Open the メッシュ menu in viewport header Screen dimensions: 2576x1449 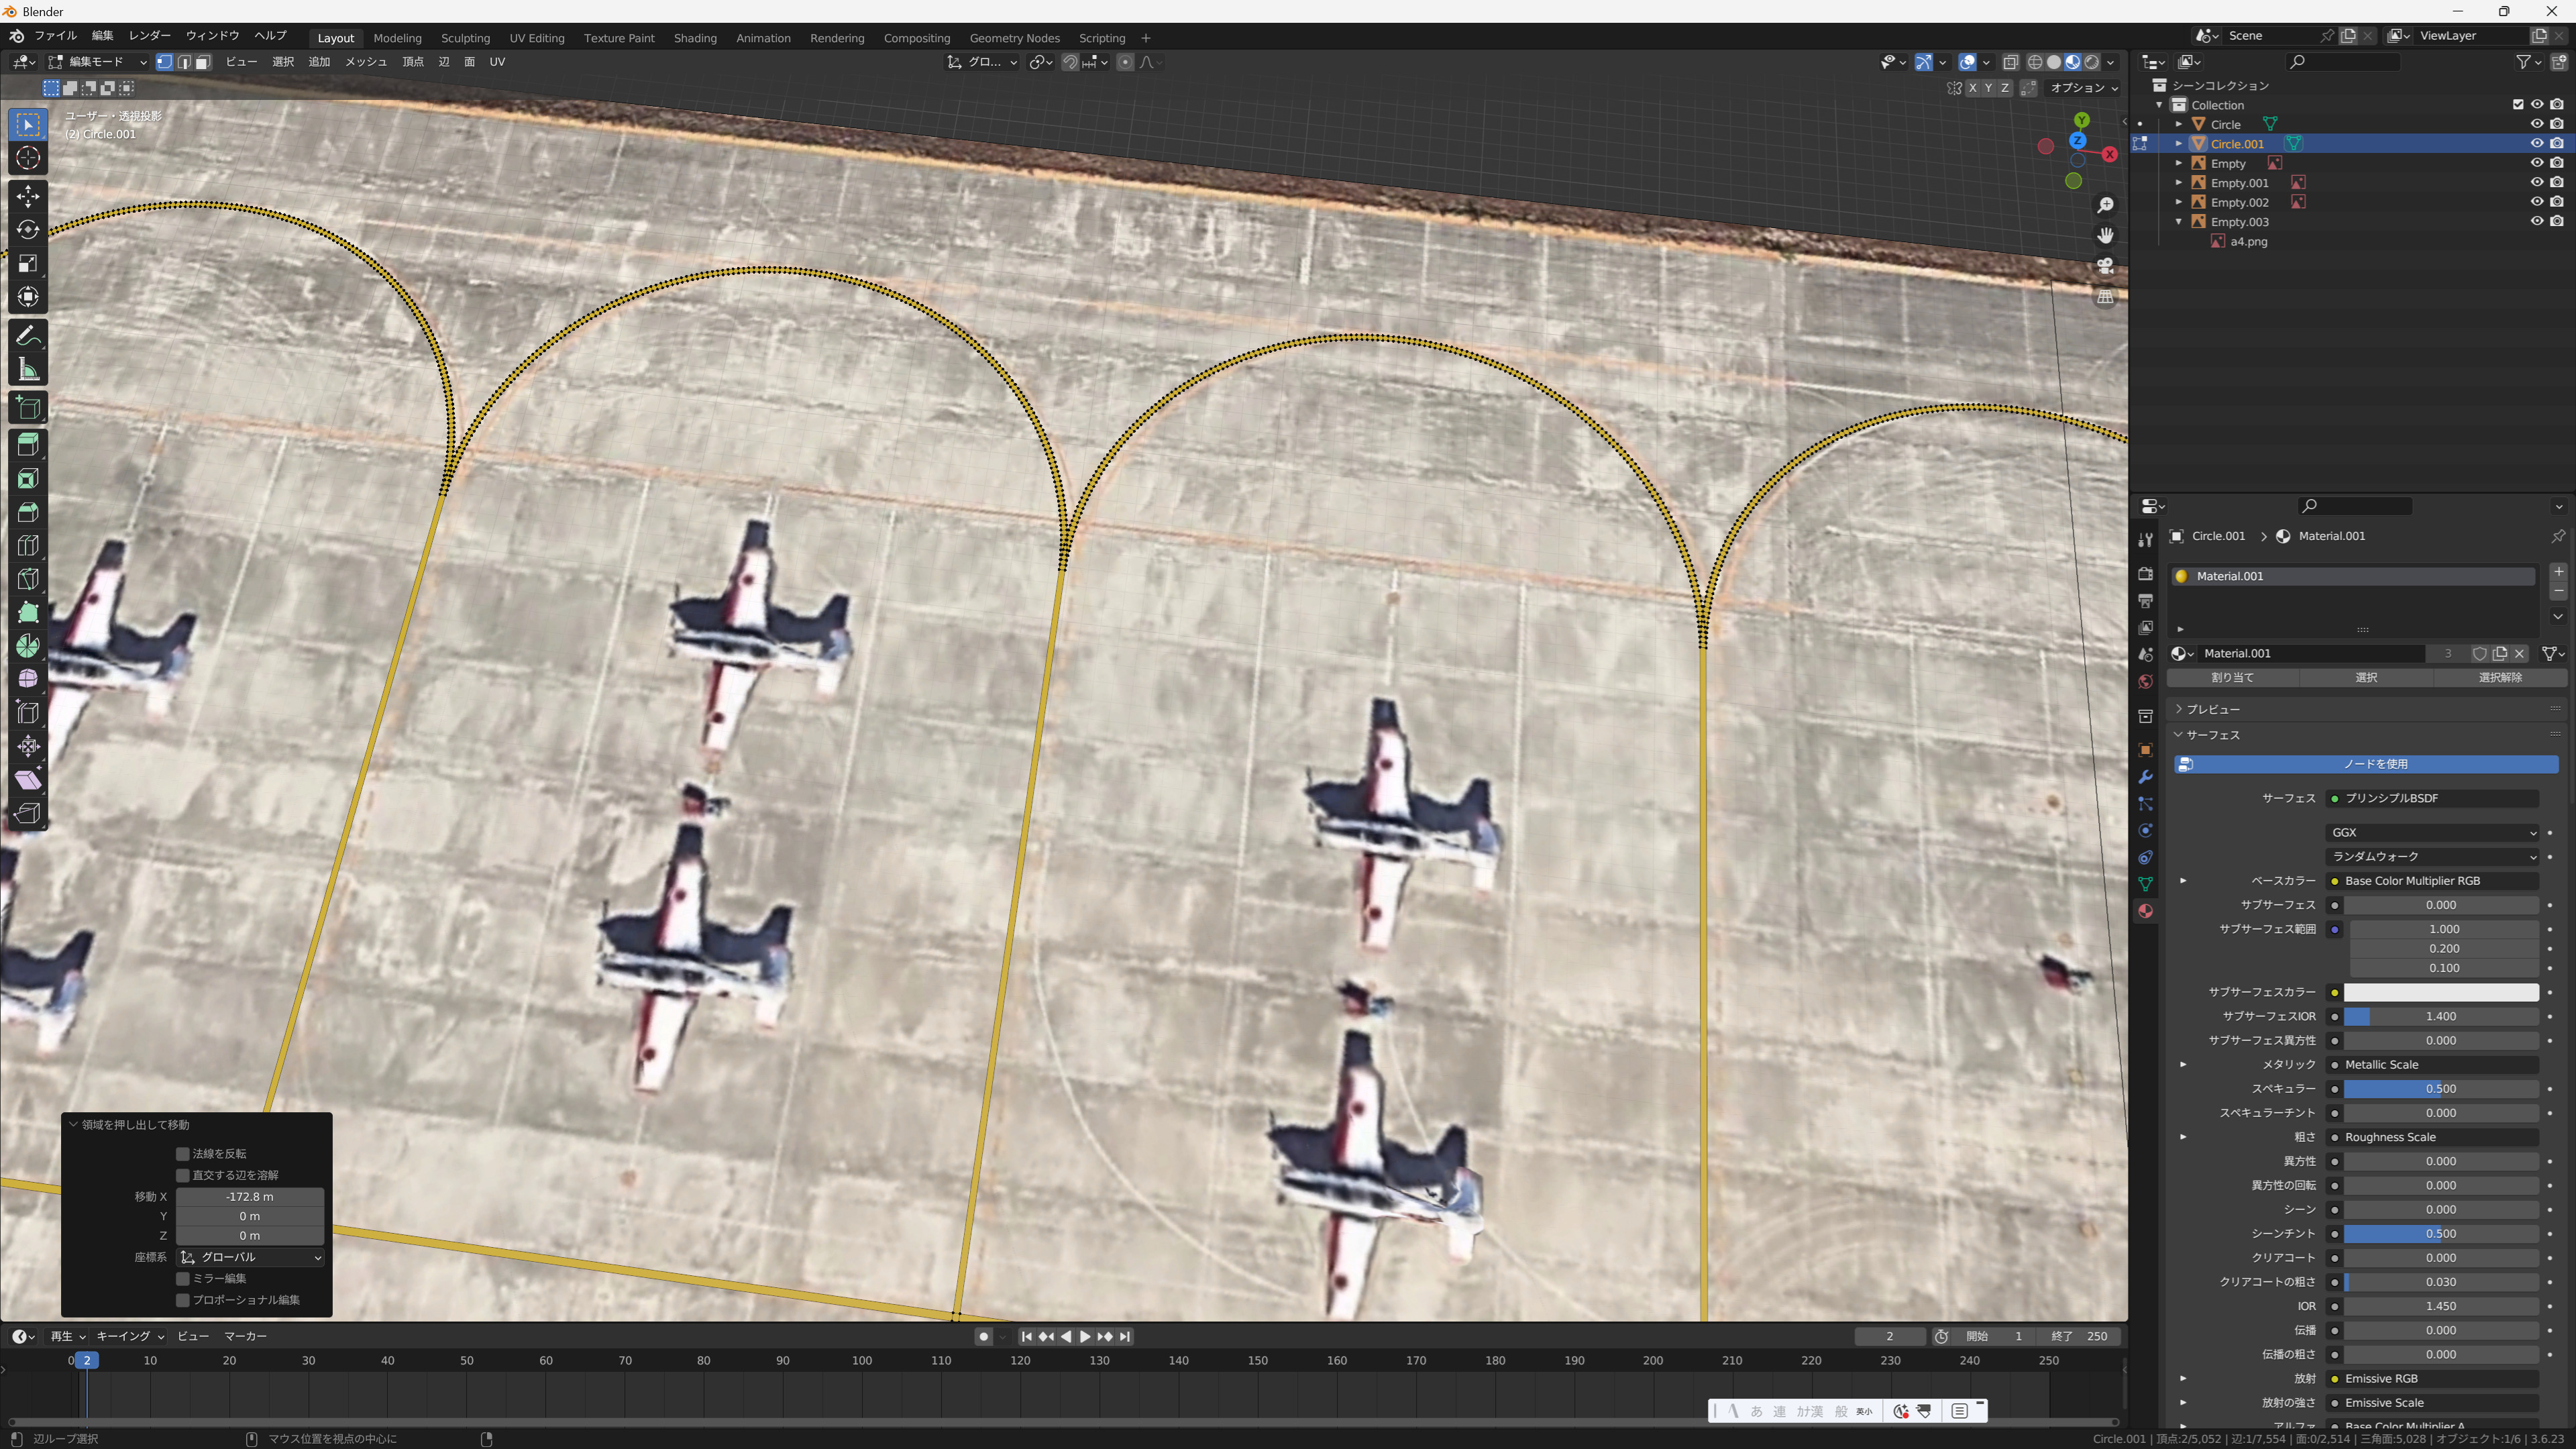[x=366, y=62]
